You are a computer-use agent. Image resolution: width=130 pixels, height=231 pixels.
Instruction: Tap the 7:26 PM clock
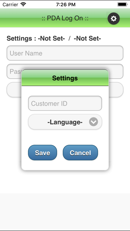[x=66, y=5]
